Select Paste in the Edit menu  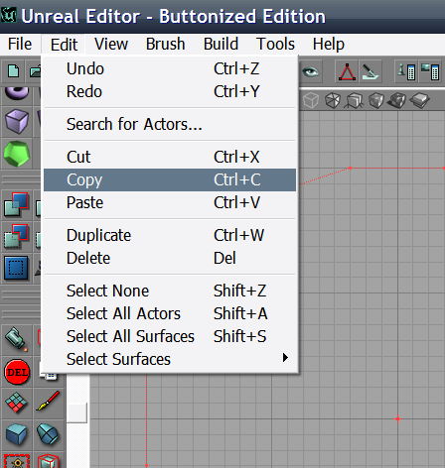tap(170, 202)
